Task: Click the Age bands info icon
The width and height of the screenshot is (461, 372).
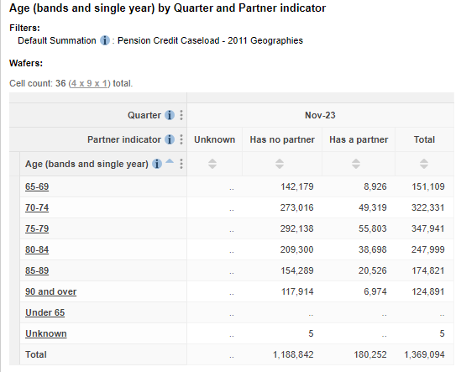Action: pos(157,164)
